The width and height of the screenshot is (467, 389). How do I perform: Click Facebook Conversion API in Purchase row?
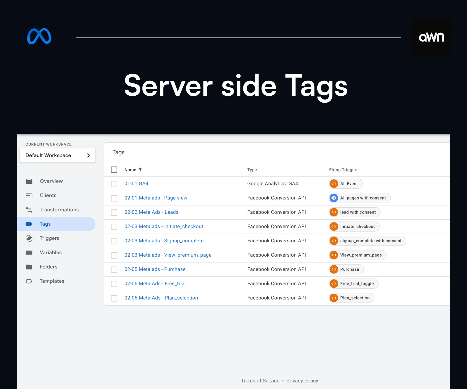pyautogui.click(x=277, y=269)
